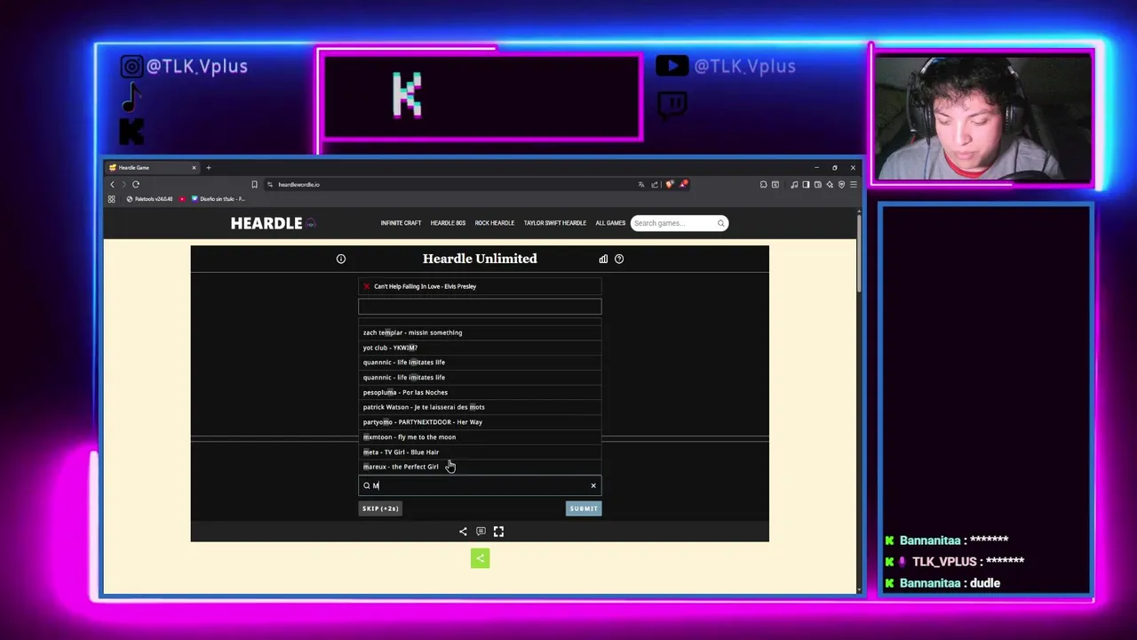Open the help question mark icon
1137x640 pixels.
[x=619, y=259]
